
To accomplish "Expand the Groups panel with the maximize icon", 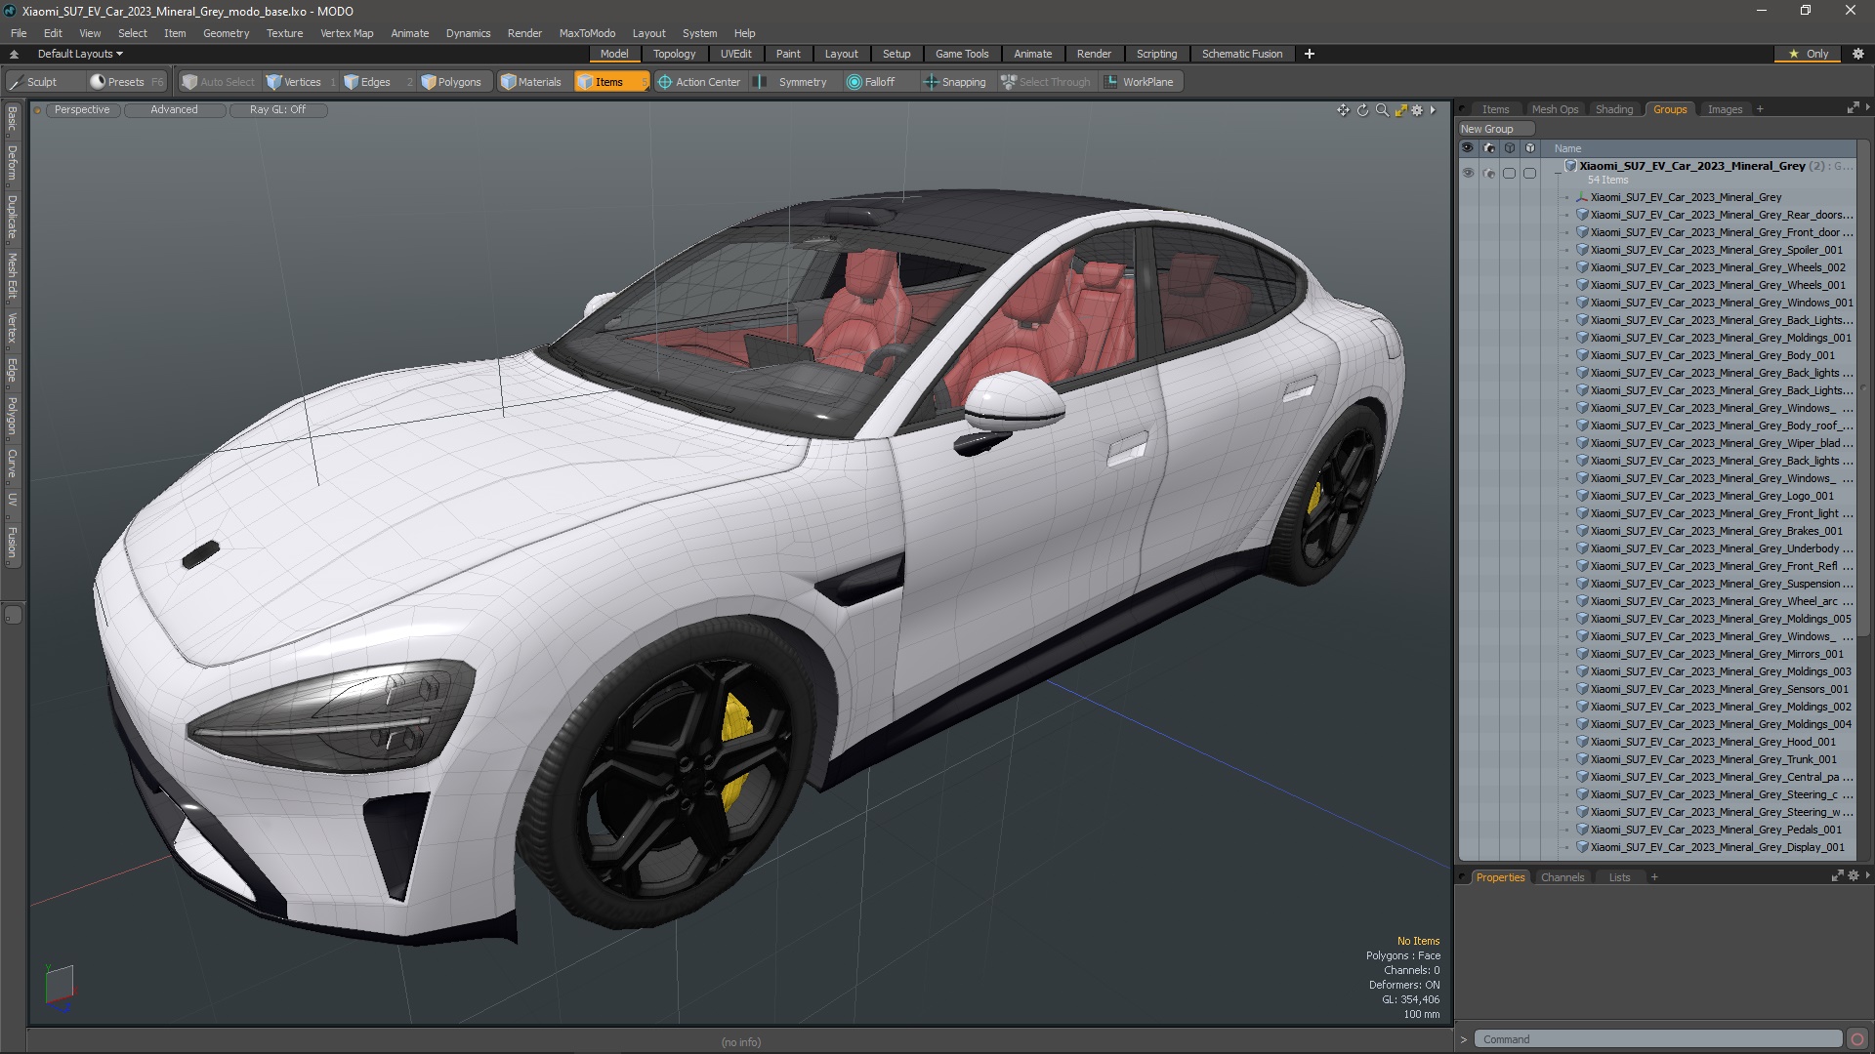I will 1853,108.
